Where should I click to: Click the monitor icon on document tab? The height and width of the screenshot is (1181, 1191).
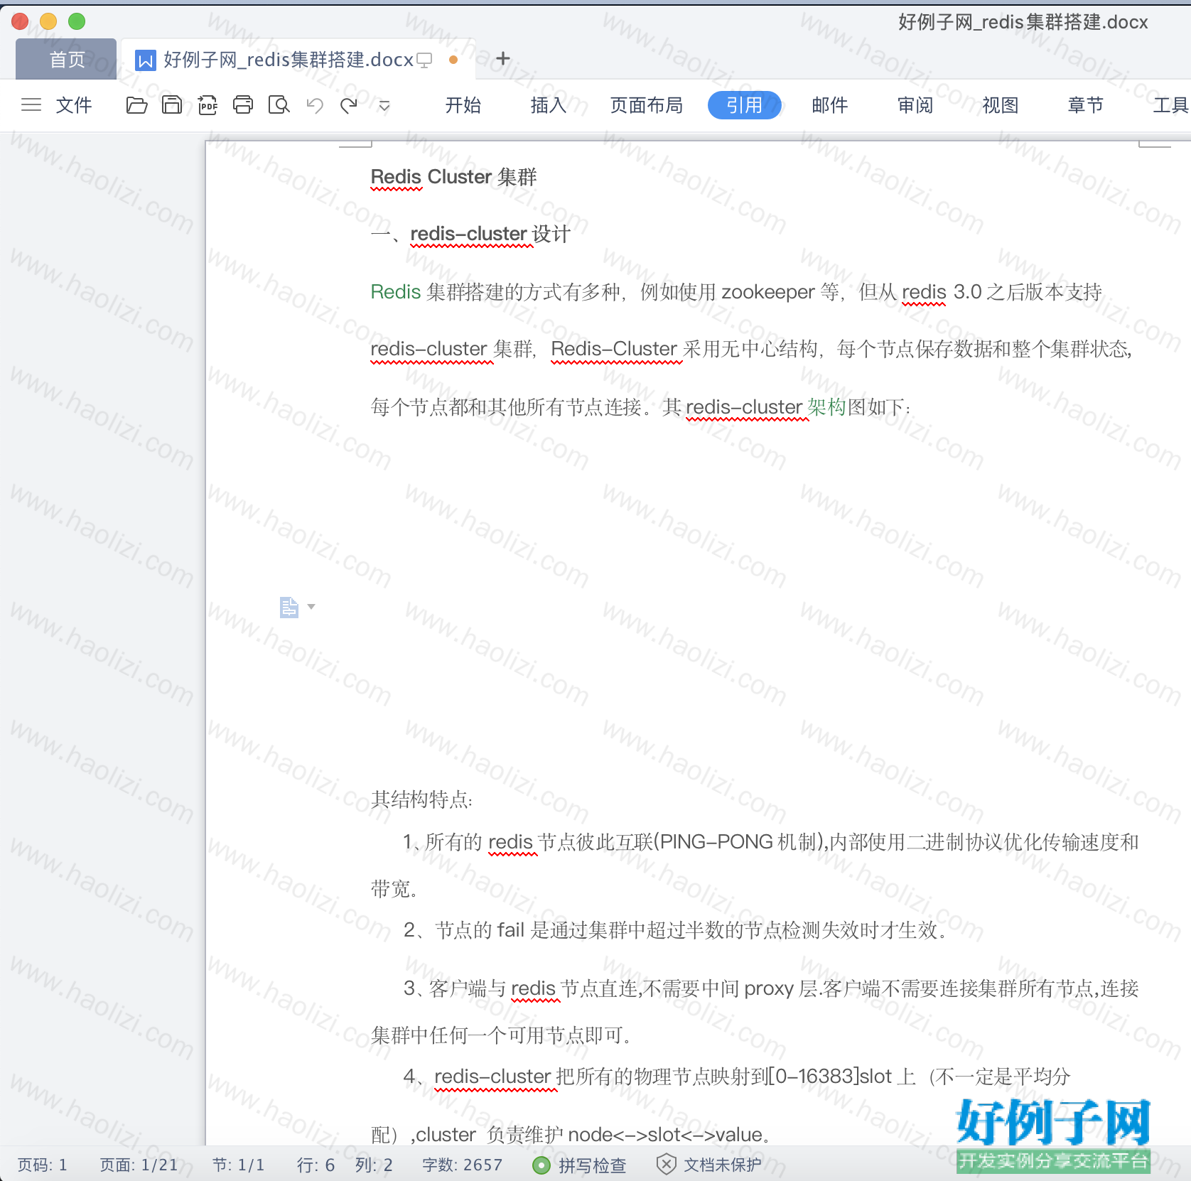(424, 60)
